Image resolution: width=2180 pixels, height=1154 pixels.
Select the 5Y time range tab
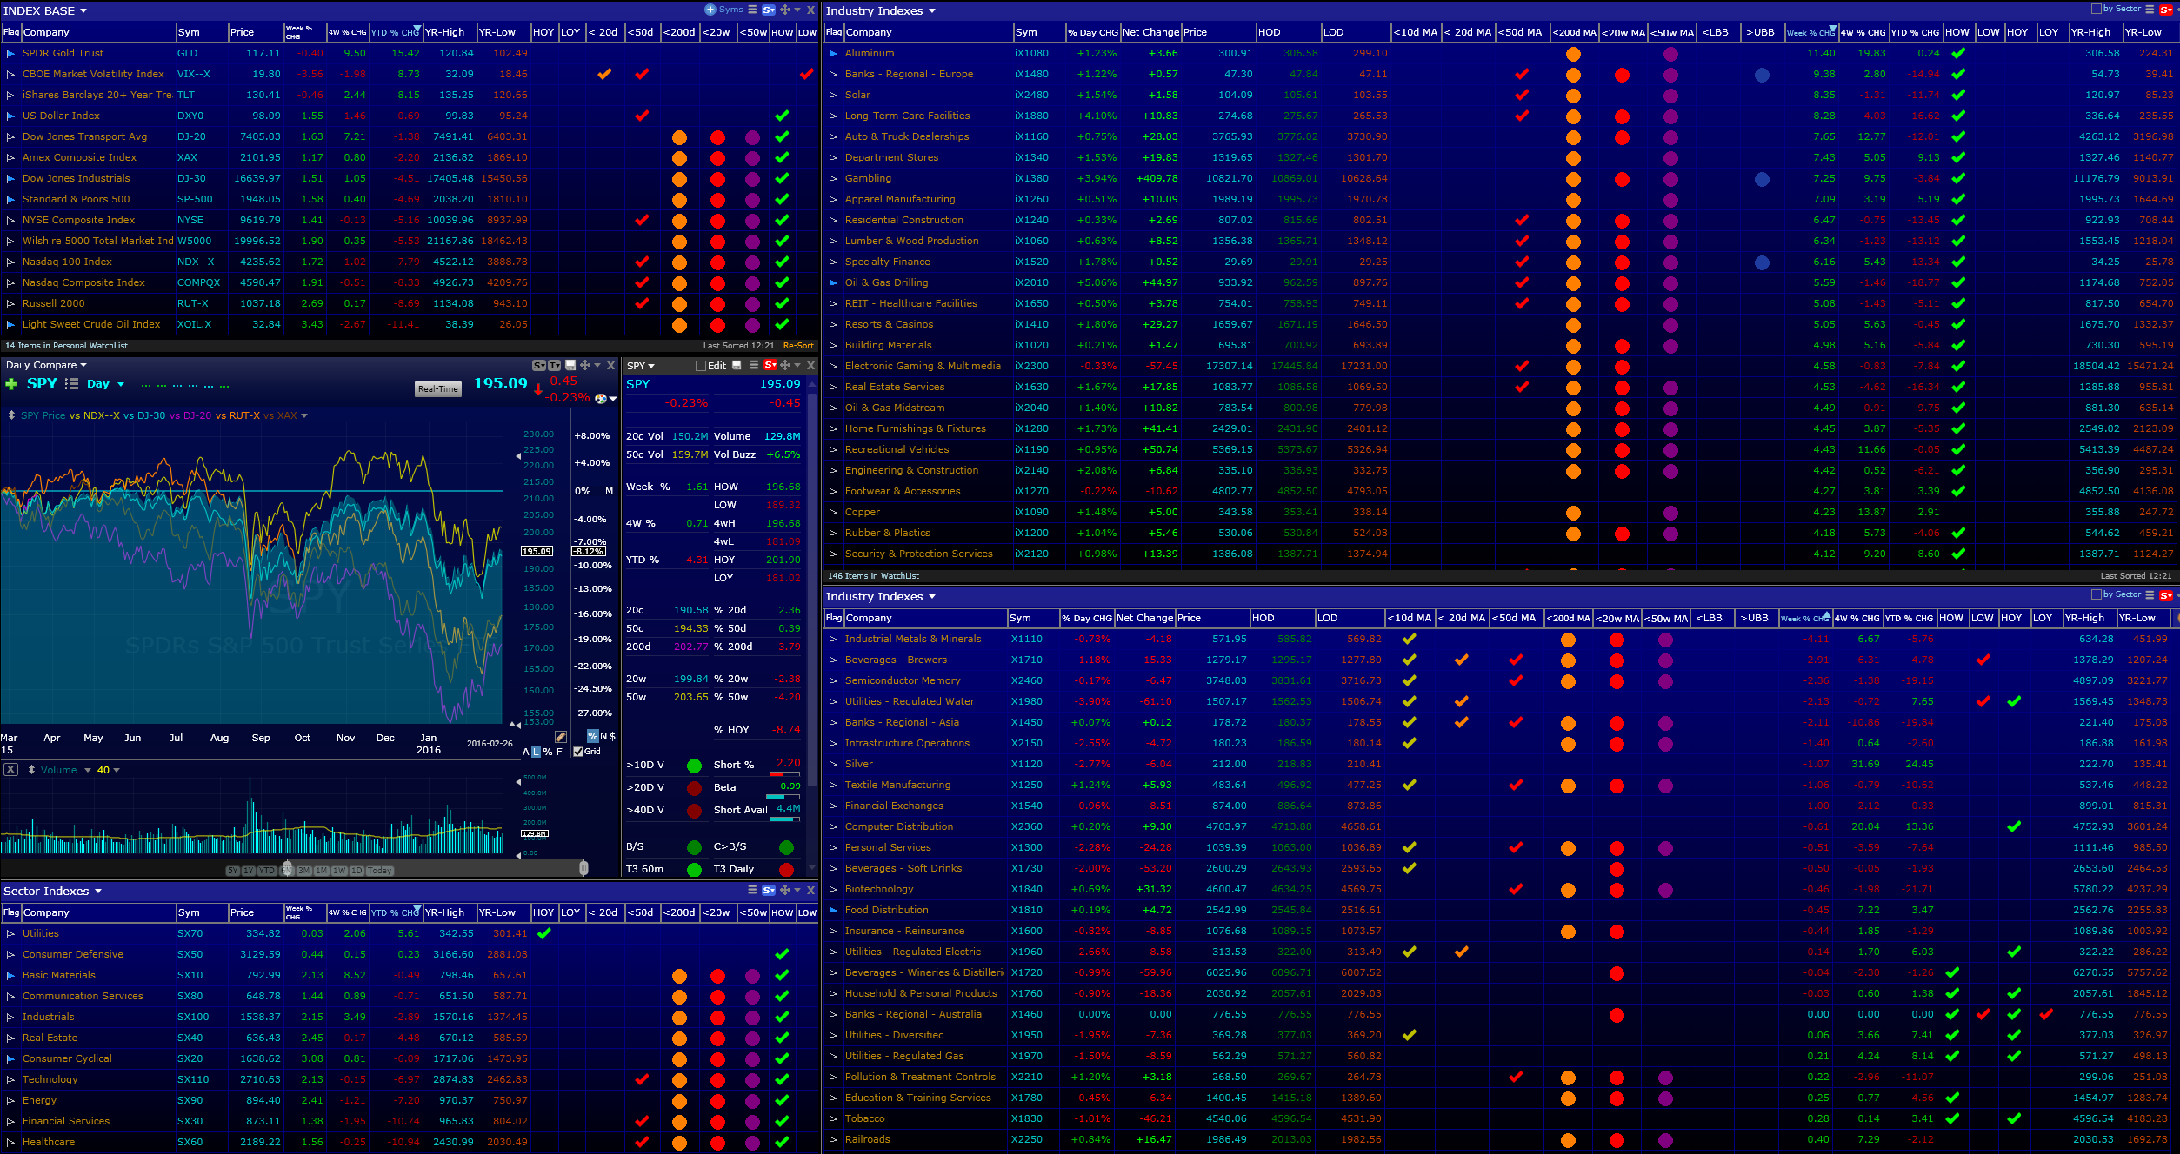click(233, 871)
